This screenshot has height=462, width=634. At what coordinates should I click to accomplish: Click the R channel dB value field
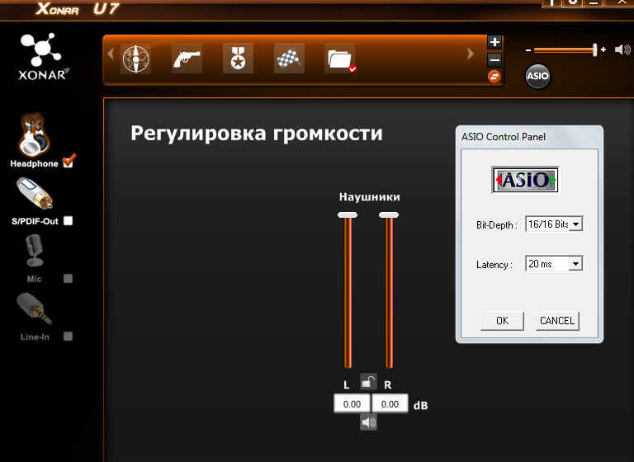(x=390, y=404)
